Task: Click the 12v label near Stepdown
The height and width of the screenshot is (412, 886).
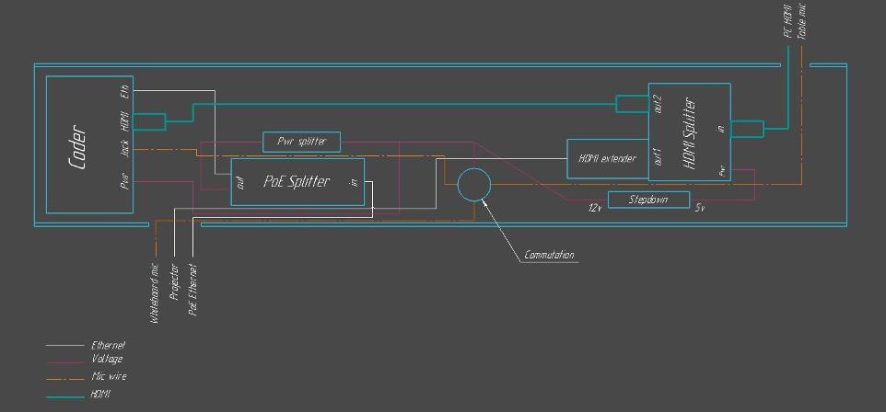Action: tap(595, 209)
